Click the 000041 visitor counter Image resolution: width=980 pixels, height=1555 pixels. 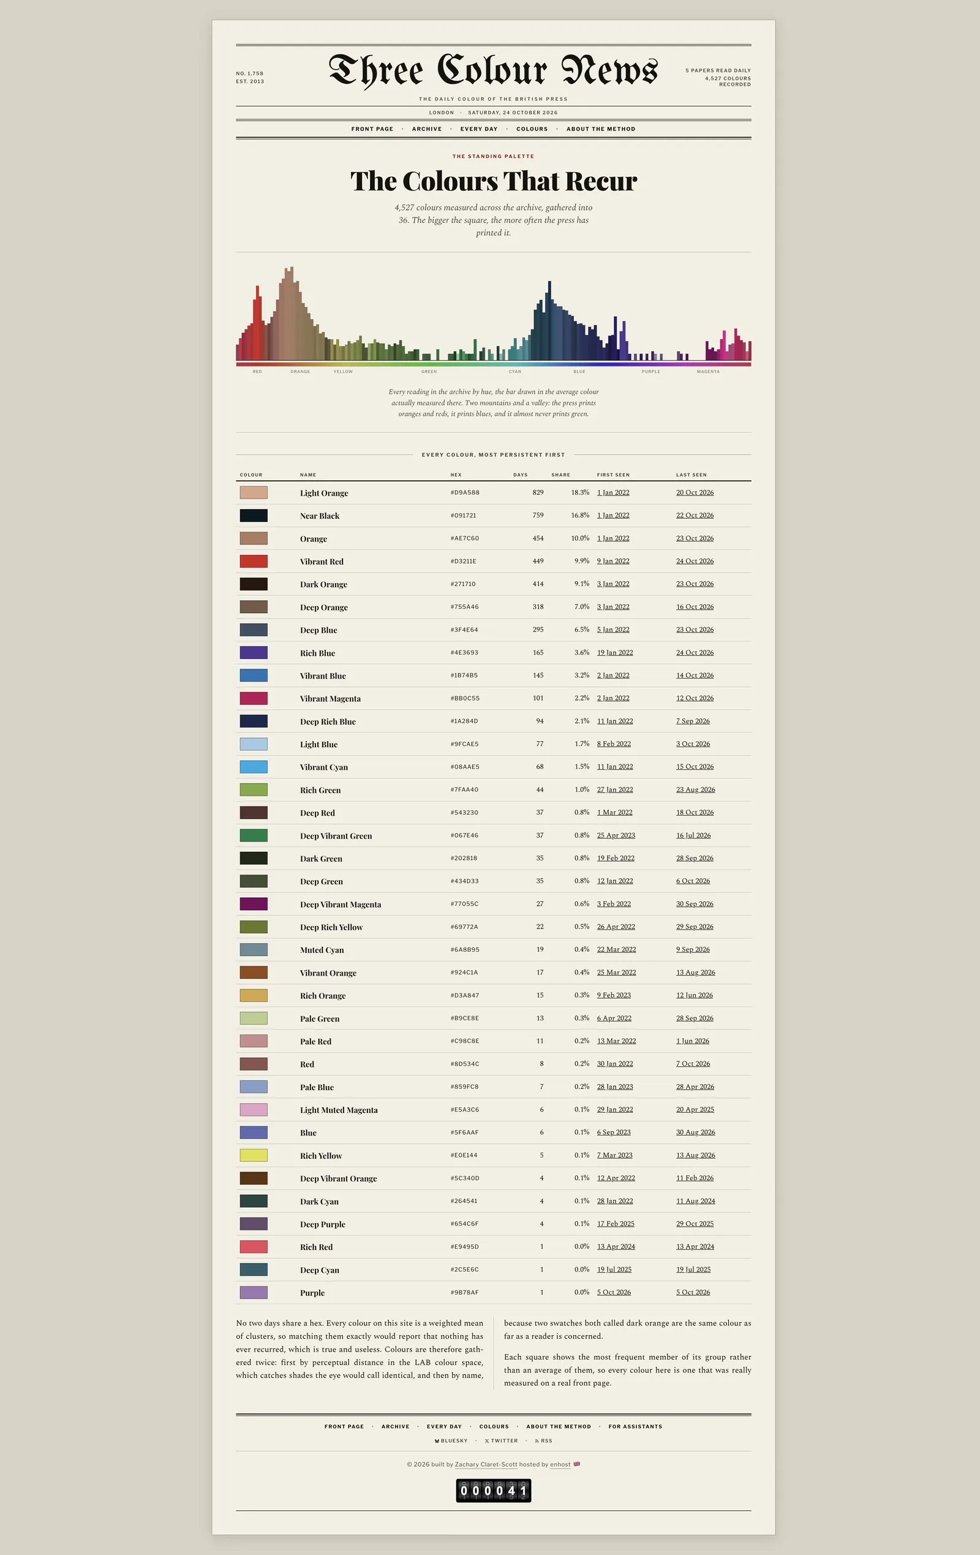(x=494, y=1491)
